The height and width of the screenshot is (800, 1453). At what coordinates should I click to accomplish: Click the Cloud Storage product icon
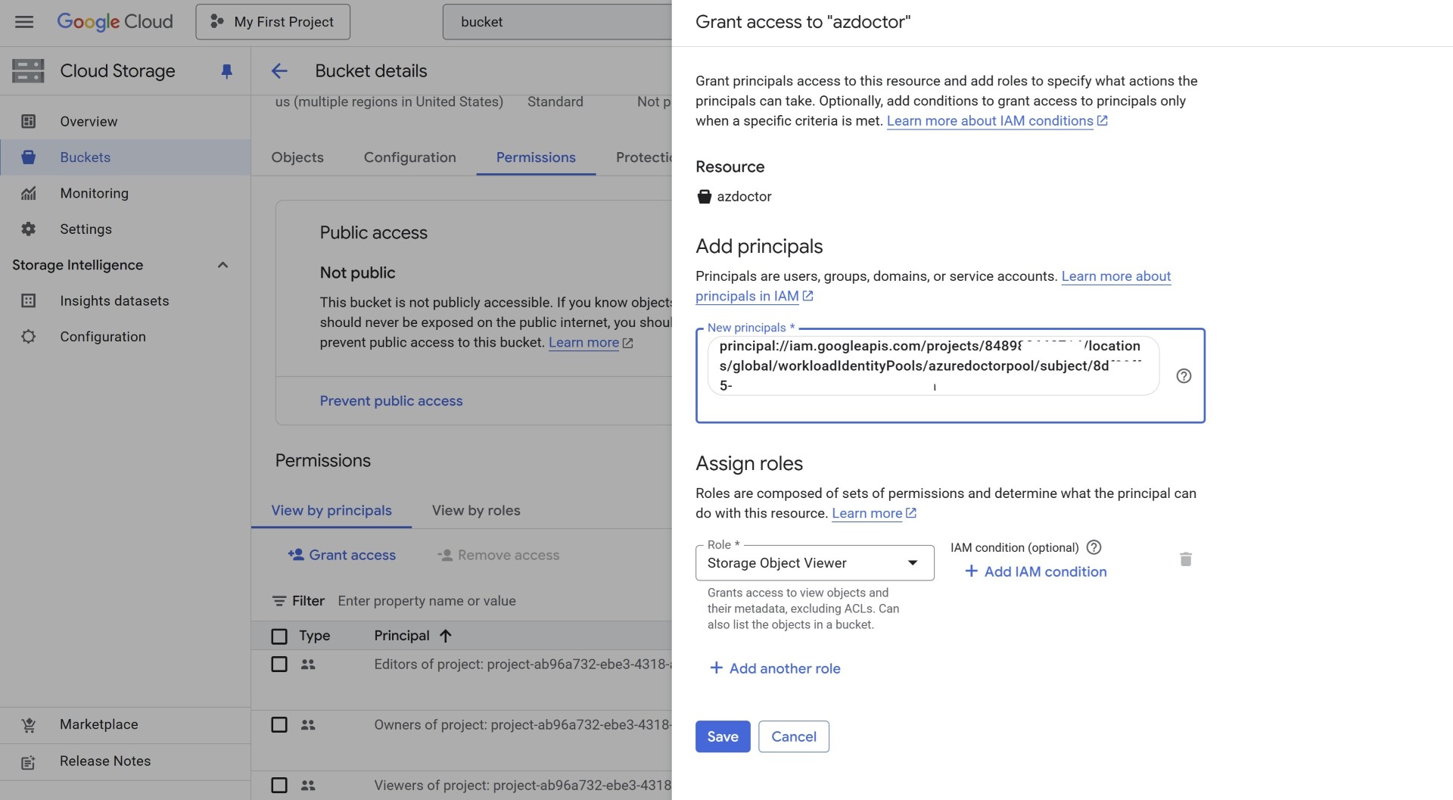(28, 70)
